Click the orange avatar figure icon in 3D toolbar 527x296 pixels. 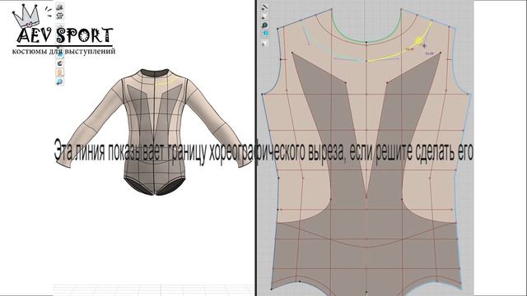[x=59, y=72]
